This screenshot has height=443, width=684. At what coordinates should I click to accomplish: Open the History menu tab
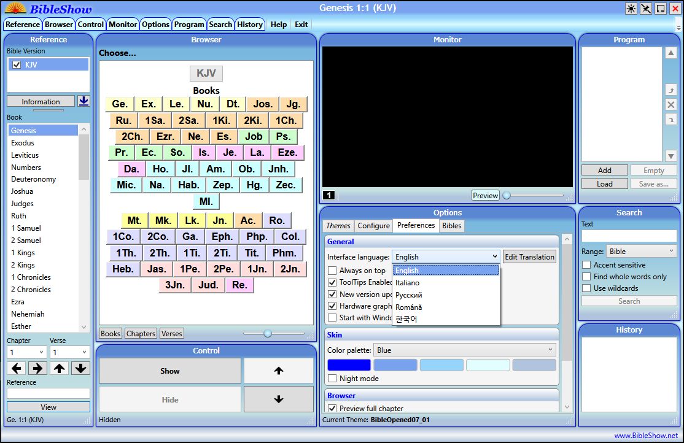pos(250,25)
